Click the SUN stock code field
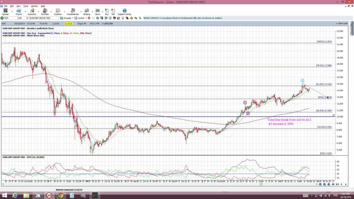Image resolution: width=354 pixels, height=199 pixels. click(x=11, y=18)
